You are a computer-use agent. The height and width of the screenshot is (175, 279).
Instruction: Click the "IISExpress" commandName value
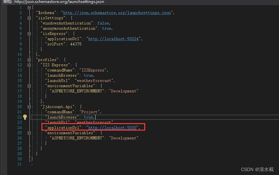(93, 70)
